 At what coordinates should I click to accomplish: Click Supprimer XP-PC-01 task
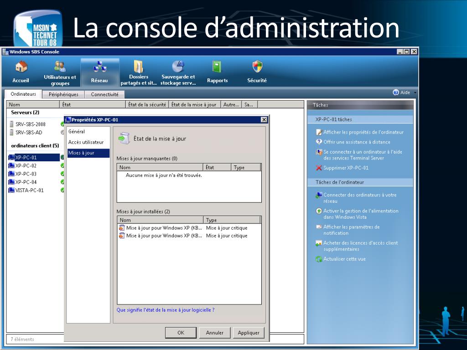(x=346, y=168)
